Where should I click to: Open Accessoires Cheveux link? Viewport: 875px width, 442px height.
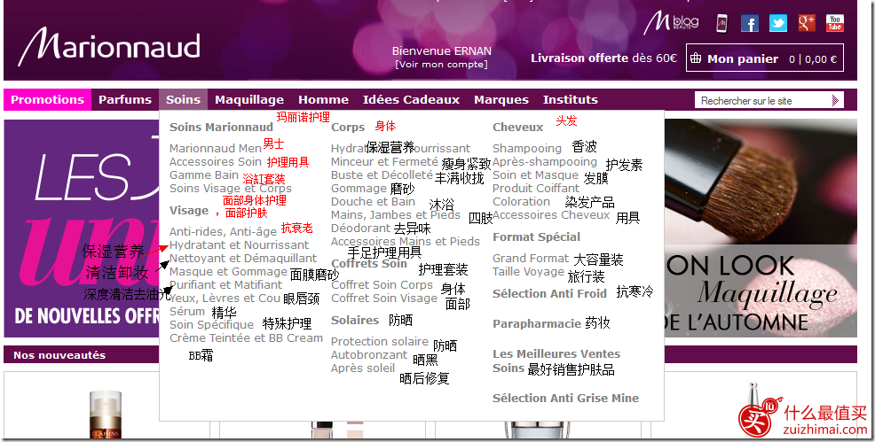(x=551, y=215)
